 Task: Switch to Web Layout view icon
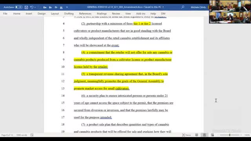point(213,135)
